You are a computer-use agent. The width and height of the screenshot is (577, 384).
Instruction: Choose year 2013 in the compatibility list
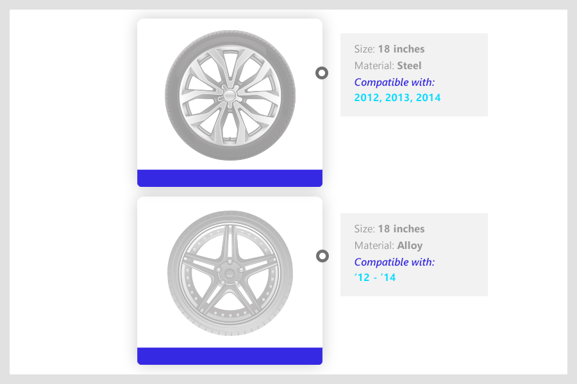point(397,98)
